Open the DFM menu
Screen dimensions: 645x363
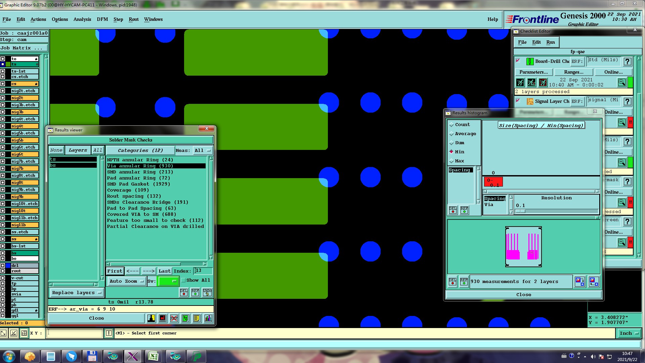[x=102, y=19]
